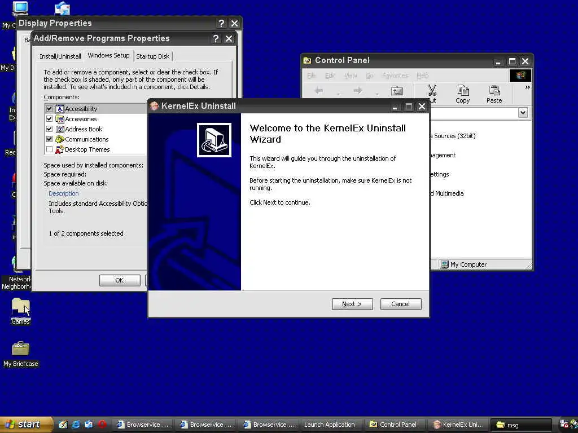
Task: Select the My Briefcase desktop icon
Action: (21, 354)
